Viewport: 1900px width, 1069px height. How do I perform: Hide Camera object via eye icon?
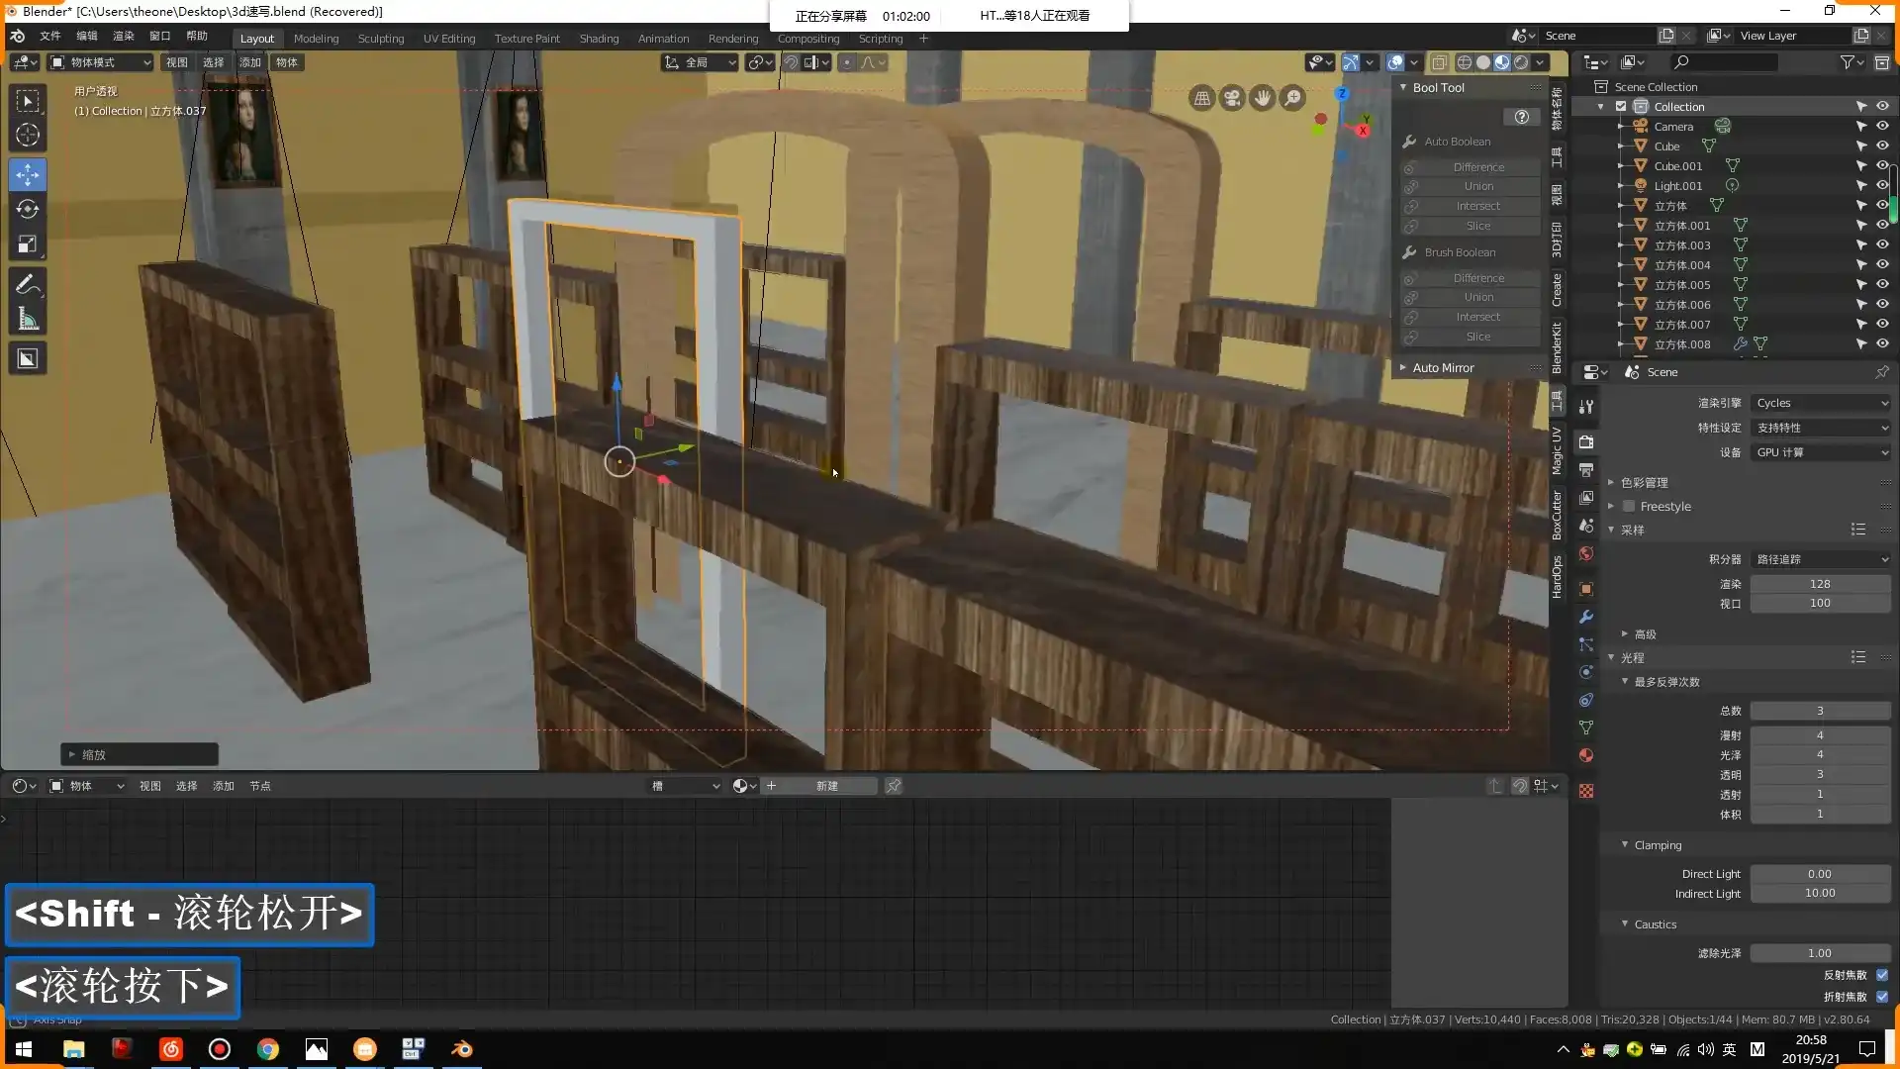[1882, 126]
